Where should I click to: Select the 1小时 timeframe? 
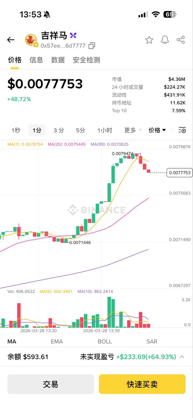pyautogui.click(x=105, y=130)
